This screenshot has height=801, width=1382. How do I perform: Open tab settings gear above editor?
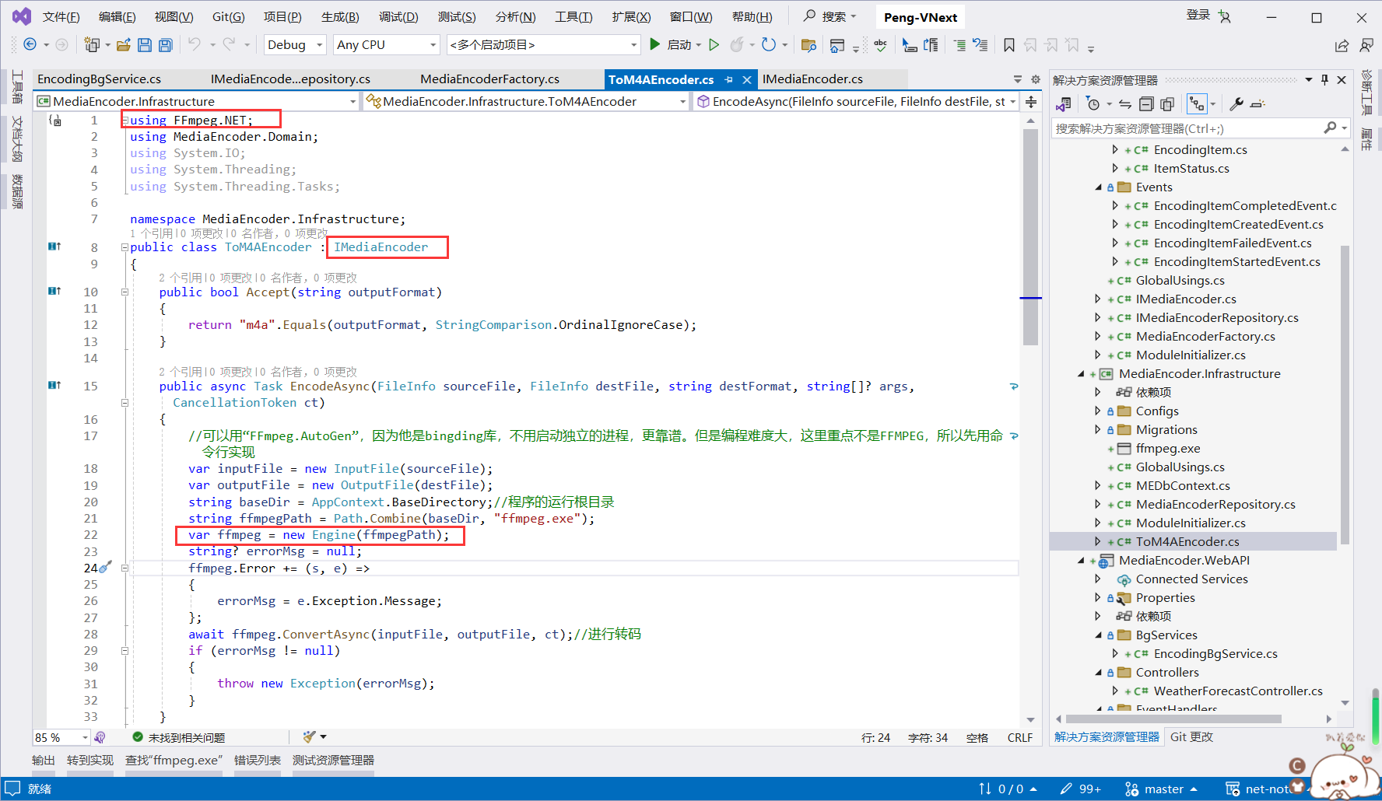pos(1036,79)
